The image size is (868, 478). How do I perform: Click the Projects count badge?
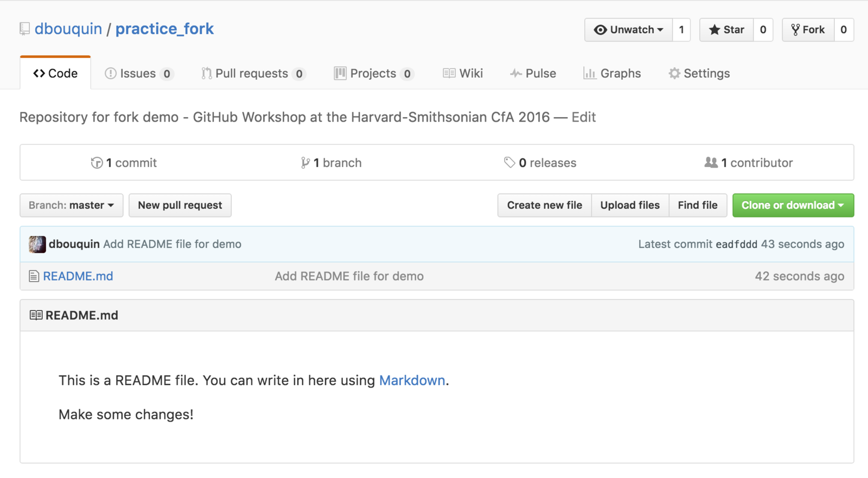coord(407,74)
